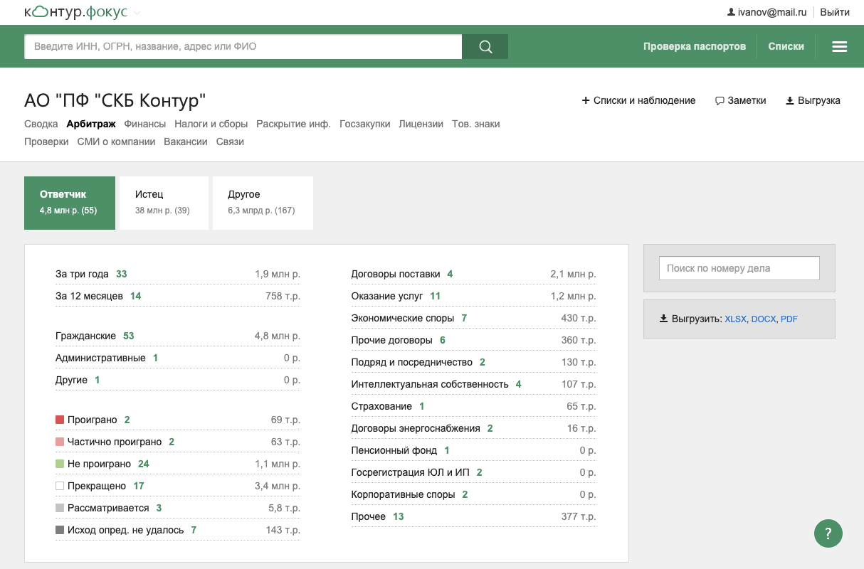The height and width of the screenshot is (569, 864).
Task: Click the Kontur.Focus logo
Action: [75, 12]
